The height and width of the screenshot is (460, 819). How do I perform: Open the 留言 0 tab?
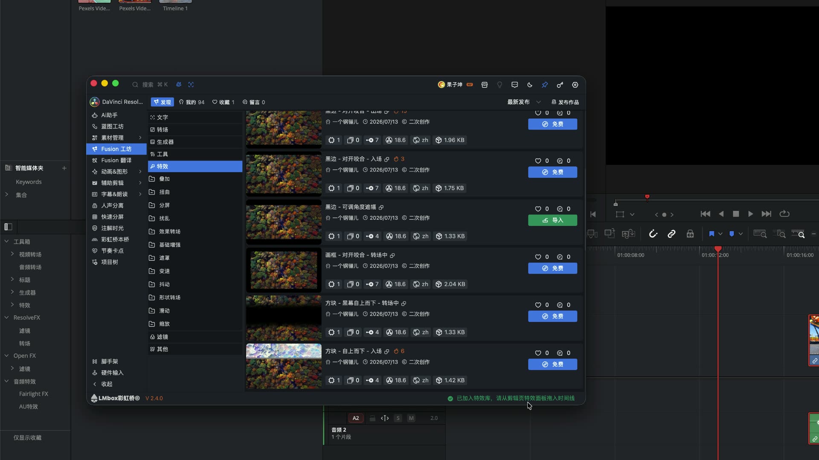(254, 102)
